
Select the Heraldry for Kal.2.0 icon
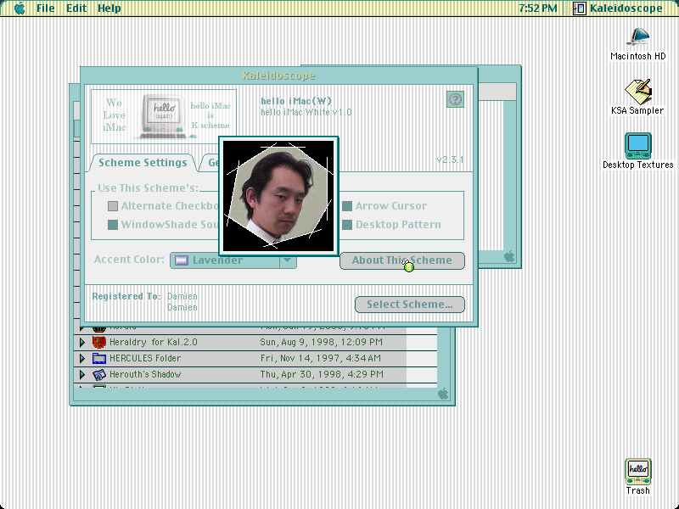(x=99, y=343)
